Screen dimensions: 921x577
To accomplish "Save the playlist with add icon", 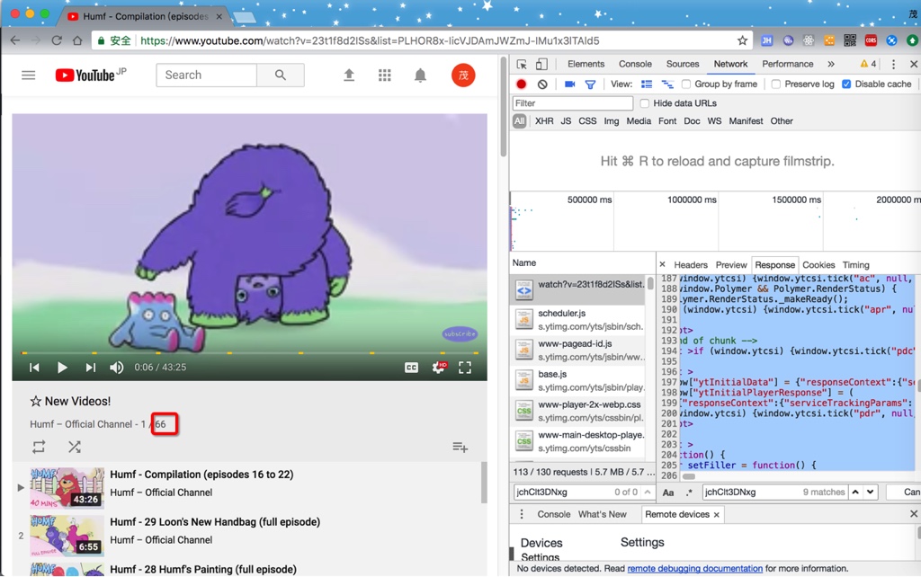I will (460, 448).
